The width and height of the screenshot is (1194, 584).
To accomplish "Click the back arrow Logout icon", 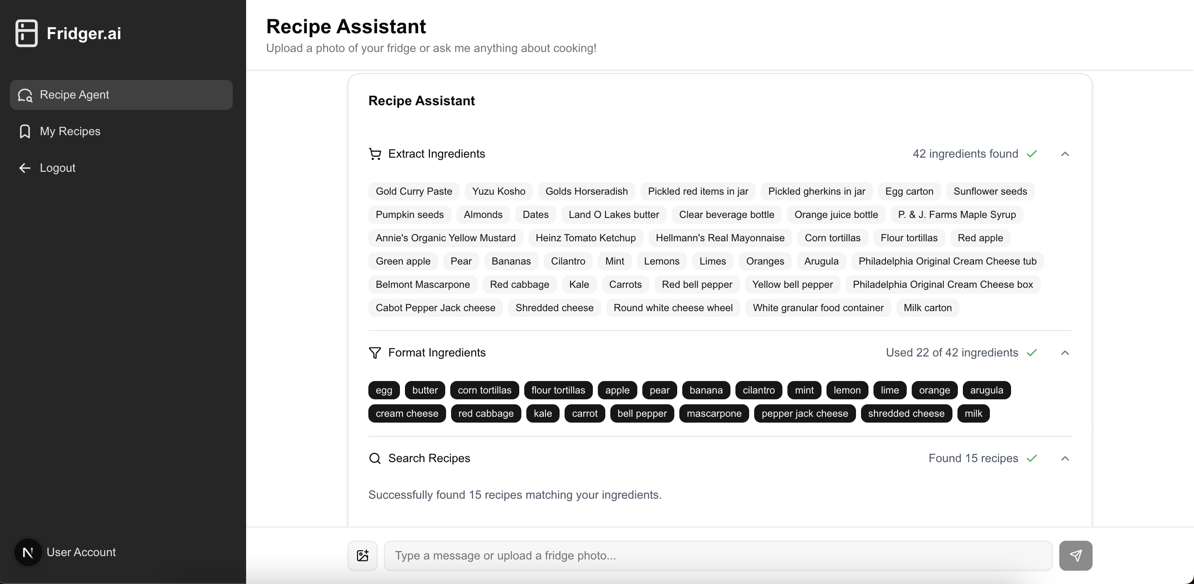I will (x=25, y=168).
